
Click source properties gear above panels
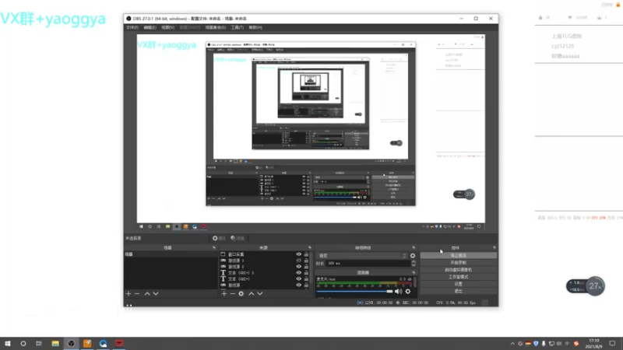(219, 238)
